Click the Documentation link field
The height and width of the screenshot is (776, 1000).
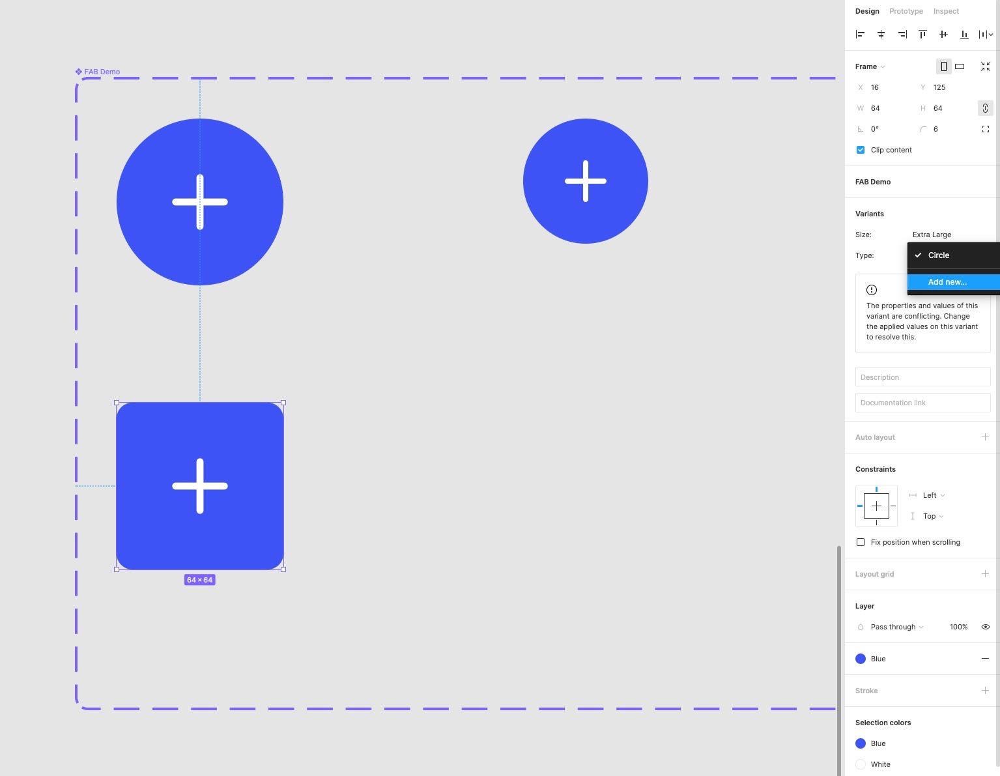click(922, 403)
